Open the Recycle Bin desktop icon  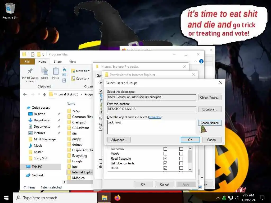coord(10,11)
